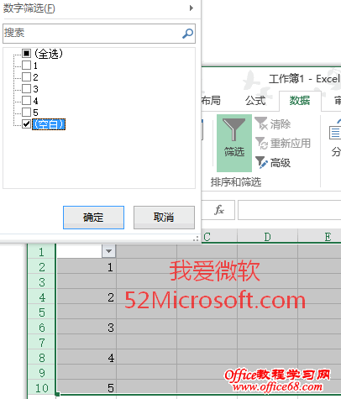Select row 3 header

41,281
